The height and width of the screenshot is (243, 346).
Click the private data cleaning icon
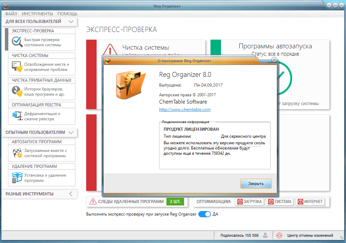click(x=17, y=91)
